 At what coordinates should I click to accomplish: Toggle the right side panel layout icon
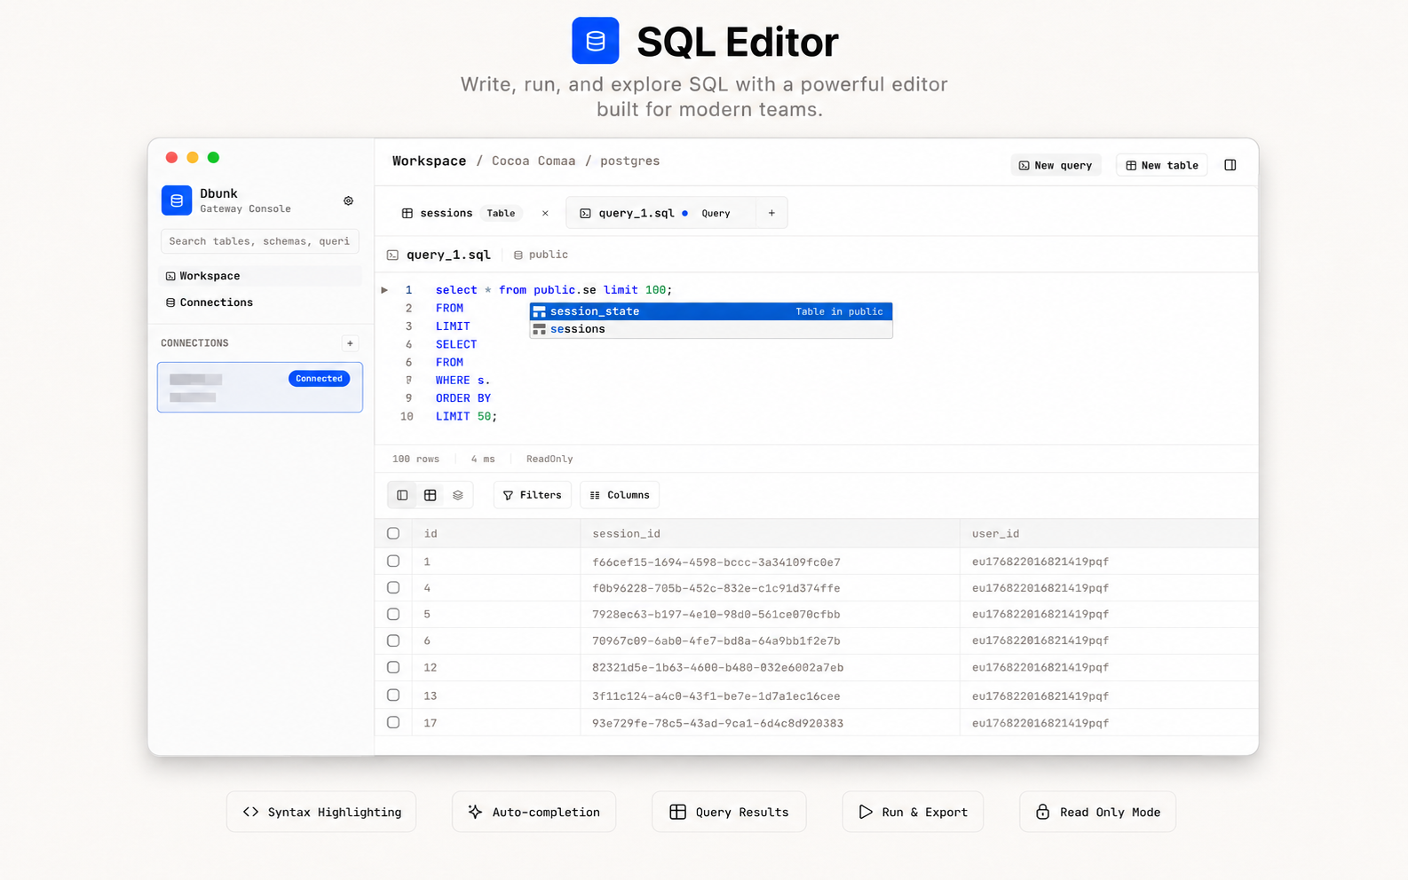pyautogui.click(x=1230, y=165)
